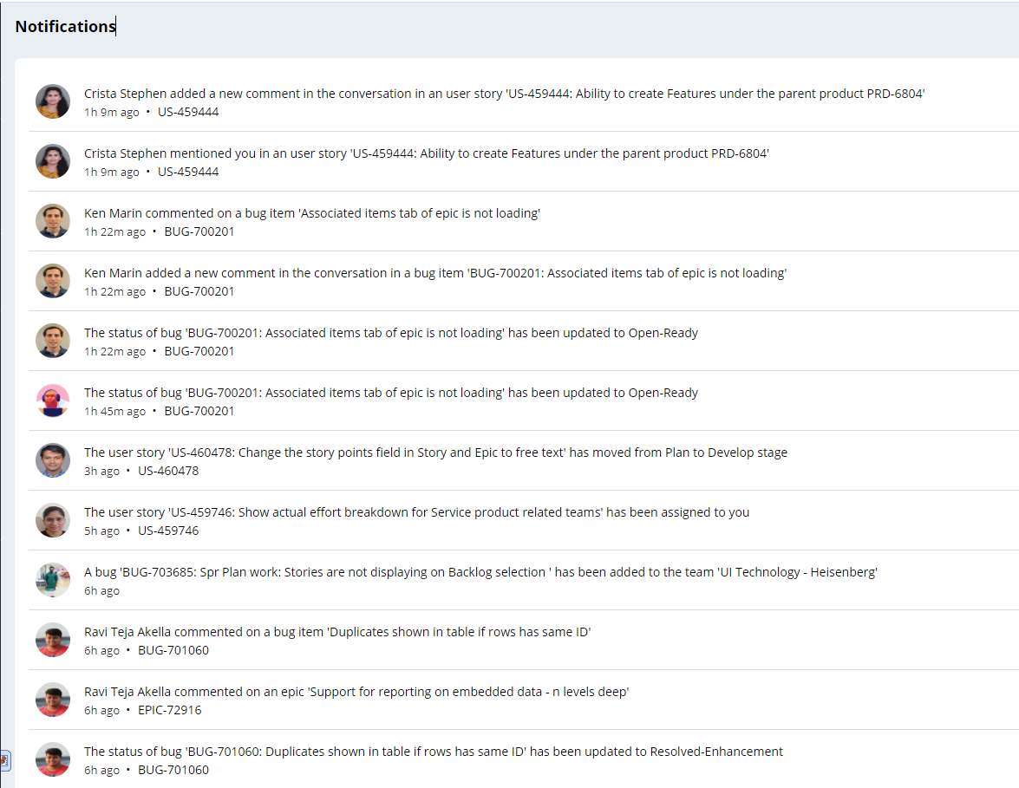This screenshot has width=1019, height=788.
Task: Click the '3h ago' timestamp
Action: click(101, 471)
